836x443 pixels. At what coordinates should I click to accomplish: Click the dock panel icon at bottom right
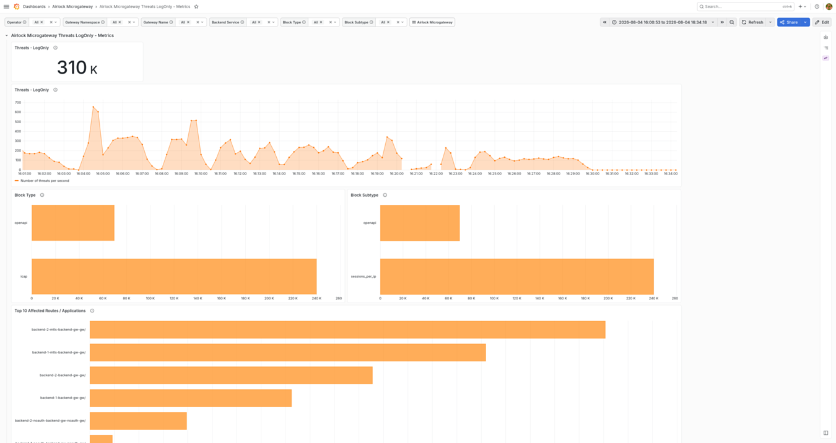click(x=826, y=433)
